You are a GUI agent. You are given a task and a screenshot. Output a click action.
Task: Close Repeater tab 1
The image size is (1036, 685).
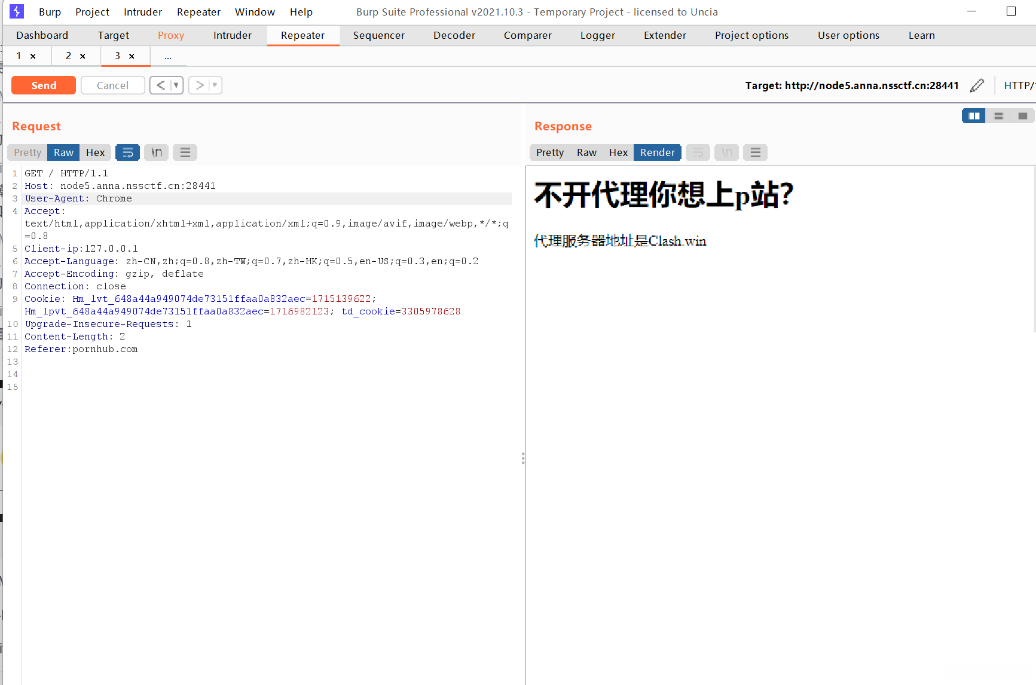[33, 56]
